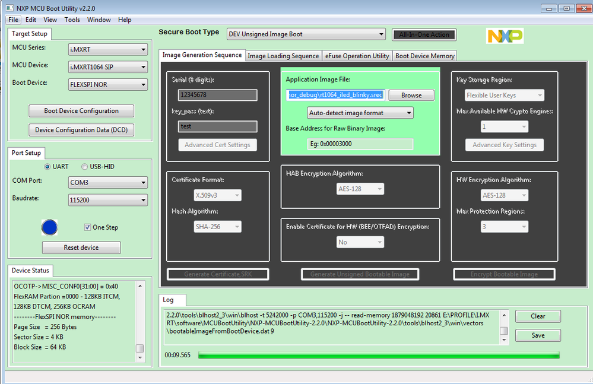Open the Tools menu
This screenshot has width=593, height=384.
coord(72,20)
